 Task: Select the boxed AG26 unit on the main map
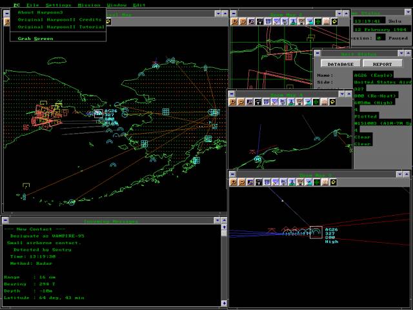pyautogui.click(x=99, y=114)
